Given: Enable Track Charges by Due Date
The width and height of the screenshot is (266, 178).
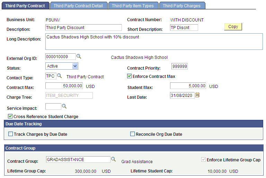Looking at the screenshot, I should [10, 134].
